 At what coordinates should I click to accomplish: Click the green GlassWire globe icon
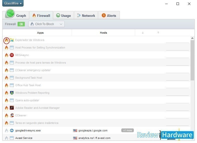(x=10, y=13)
